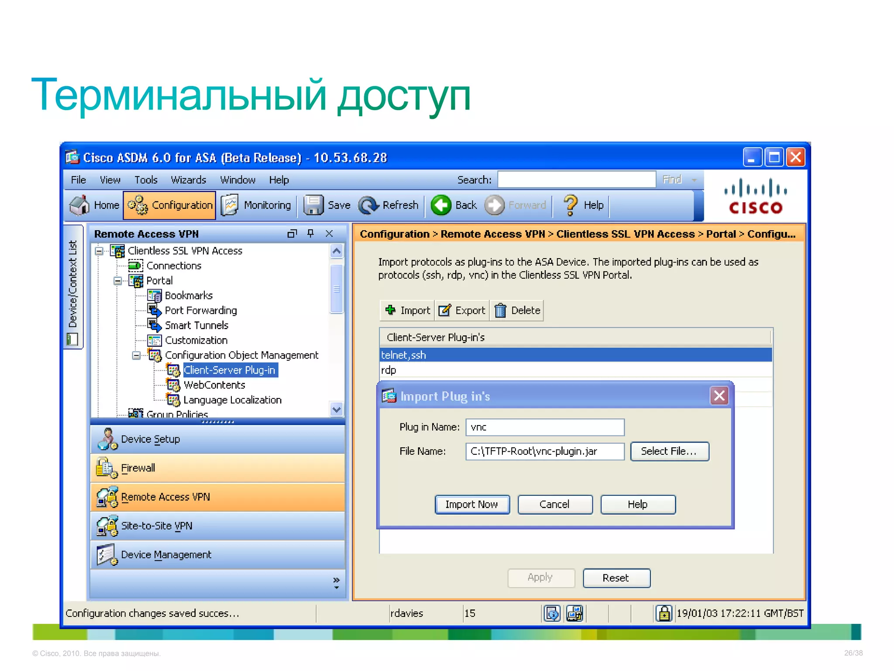Click the Clientless SSL VPN Access icon
The width and height of the screenshot is (894, 671).
[117, 251]
